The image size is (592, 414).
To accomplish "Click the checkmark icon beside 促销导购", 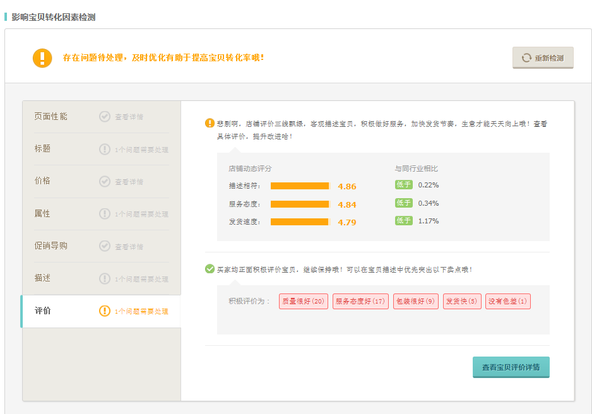I will tap(105, 246).
